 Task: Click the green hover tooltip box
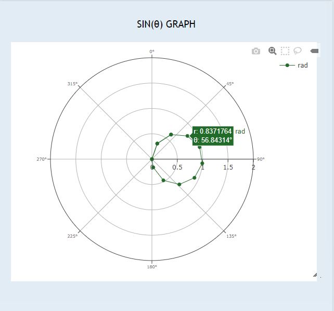[212, 136]
